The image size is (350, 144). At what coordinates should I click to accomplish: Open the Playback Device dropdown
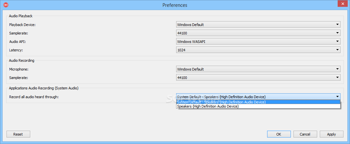click(x=258, y=25)
